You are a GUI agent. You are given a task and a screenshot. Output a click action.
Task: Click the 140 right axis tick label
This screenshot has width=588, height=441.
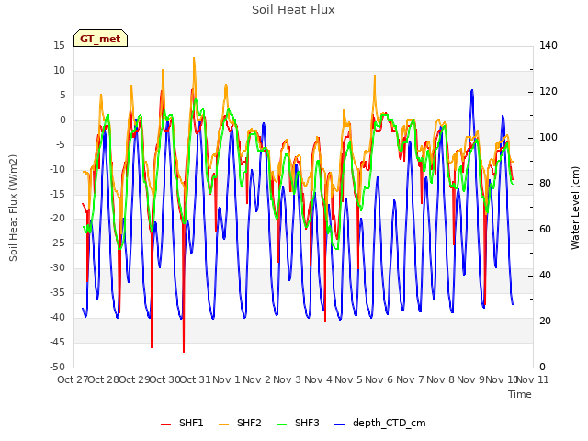548,46
